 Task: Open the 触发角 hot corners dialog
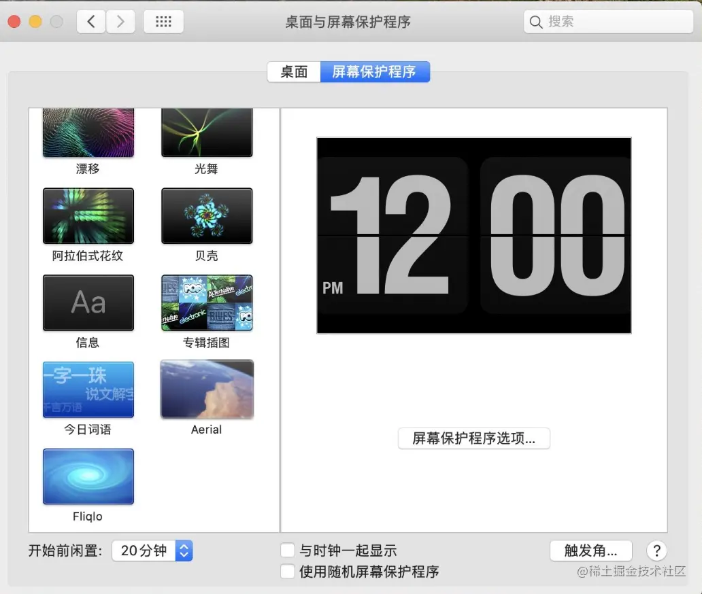(590, 551)
